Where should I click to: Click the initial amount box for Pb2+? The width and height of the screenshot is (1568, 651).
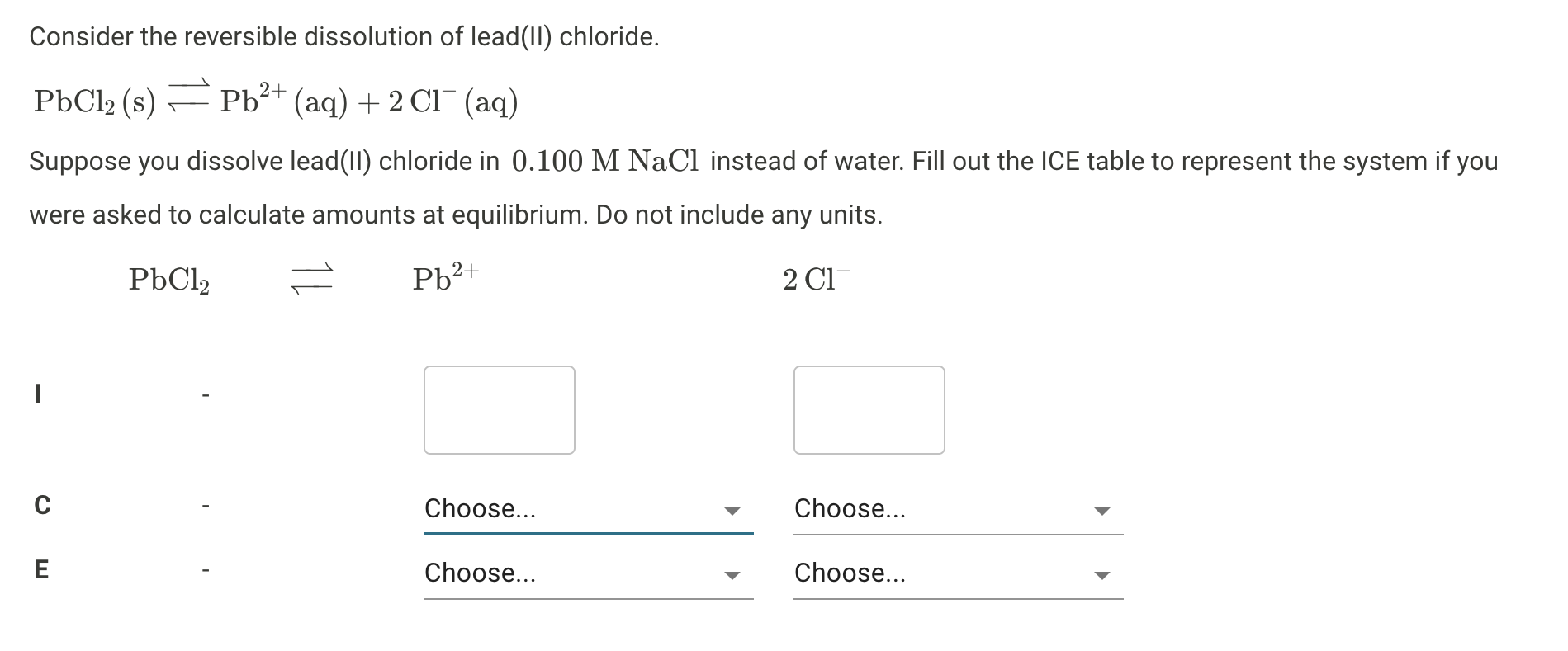click(499, 410)
